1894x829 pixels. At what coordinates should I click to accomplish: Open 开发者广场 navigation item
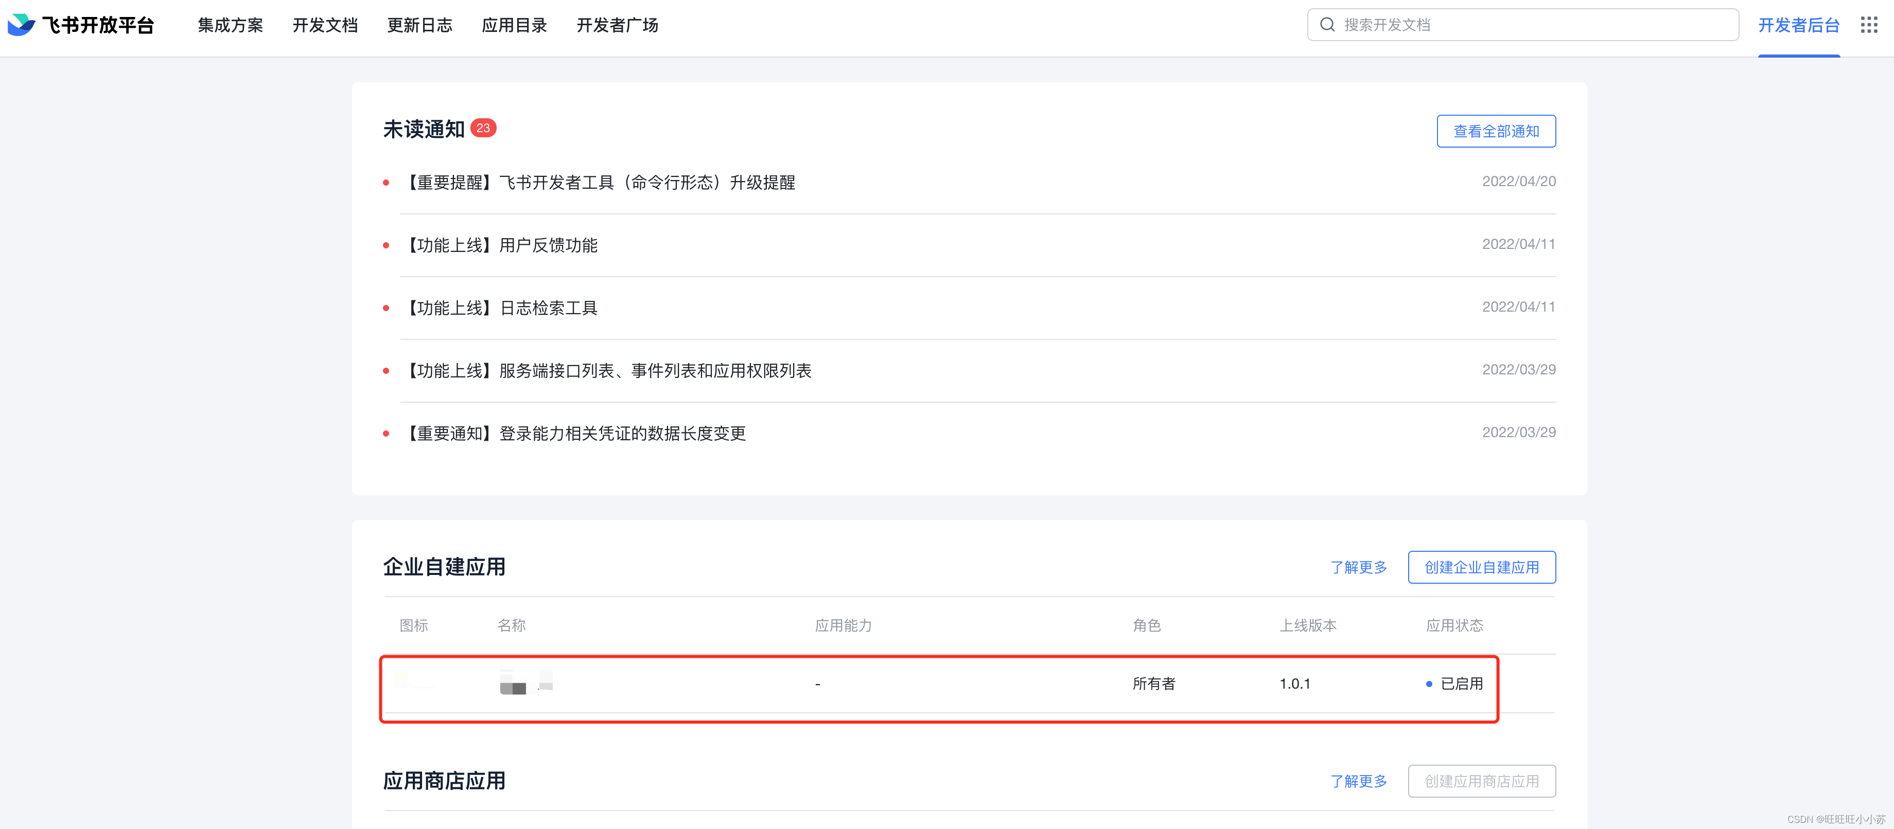point(617,25)
